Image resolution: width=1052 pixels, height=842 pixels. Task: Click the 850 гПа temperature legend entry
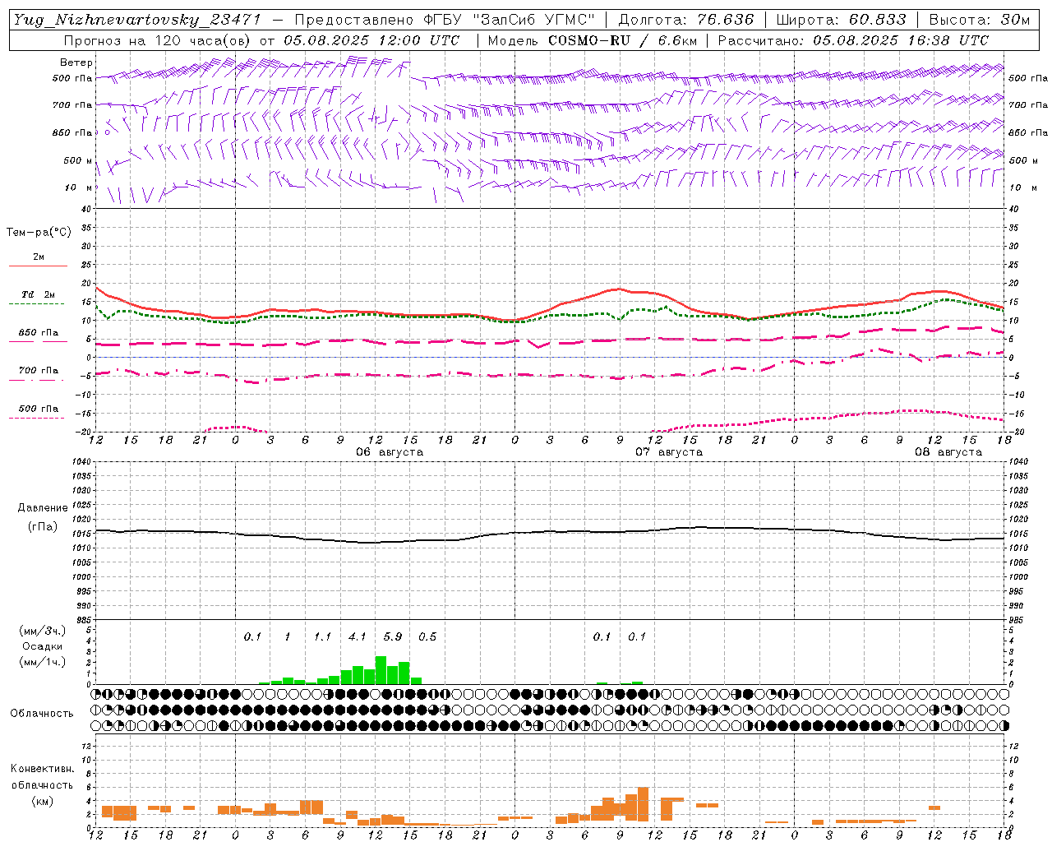(39, 333)
